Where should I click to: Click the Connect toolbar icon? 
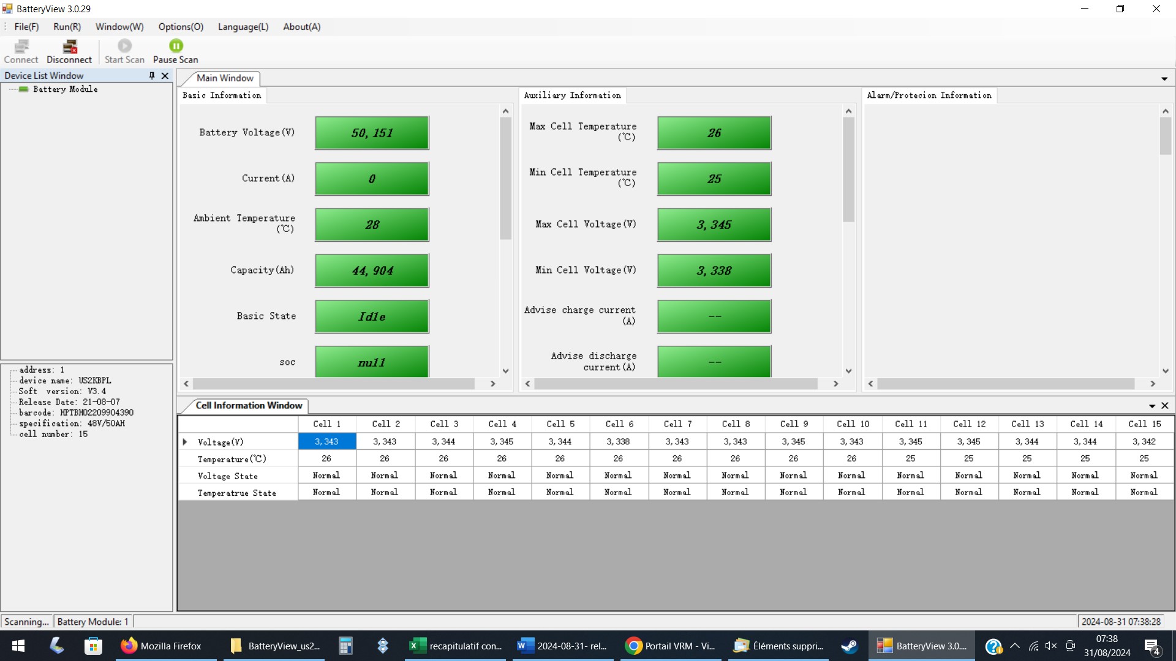click(x=21, y=47)
